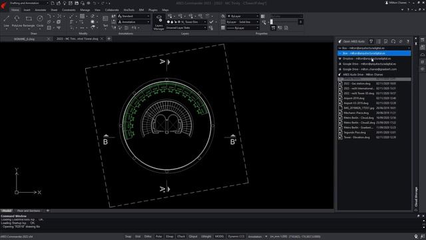Open the Standard text style dropdown

pyautogui.click(x=134, y=16)
